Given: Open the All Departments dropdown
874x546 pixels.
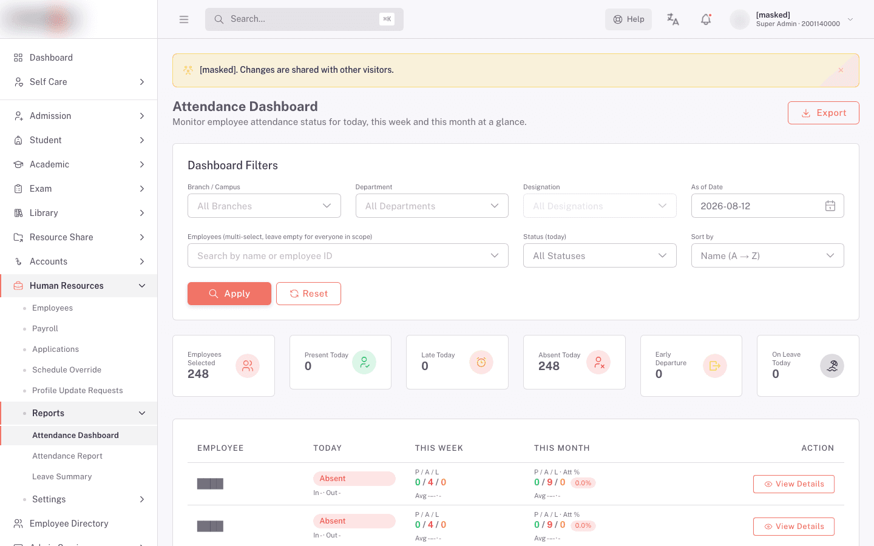Looking at the screenshot, I should 432,206.
